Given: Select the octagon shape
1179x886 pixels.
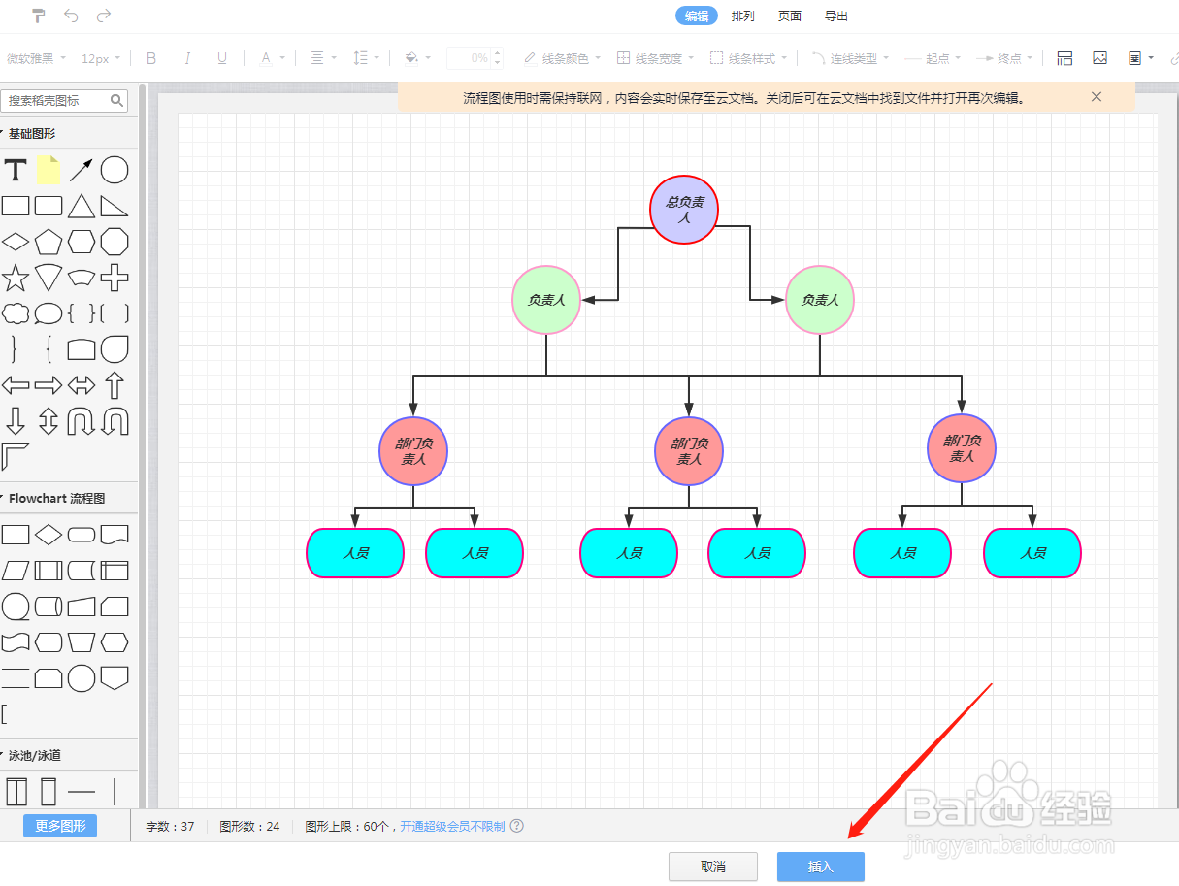Looking at the screenshot, I should point(115,242).
